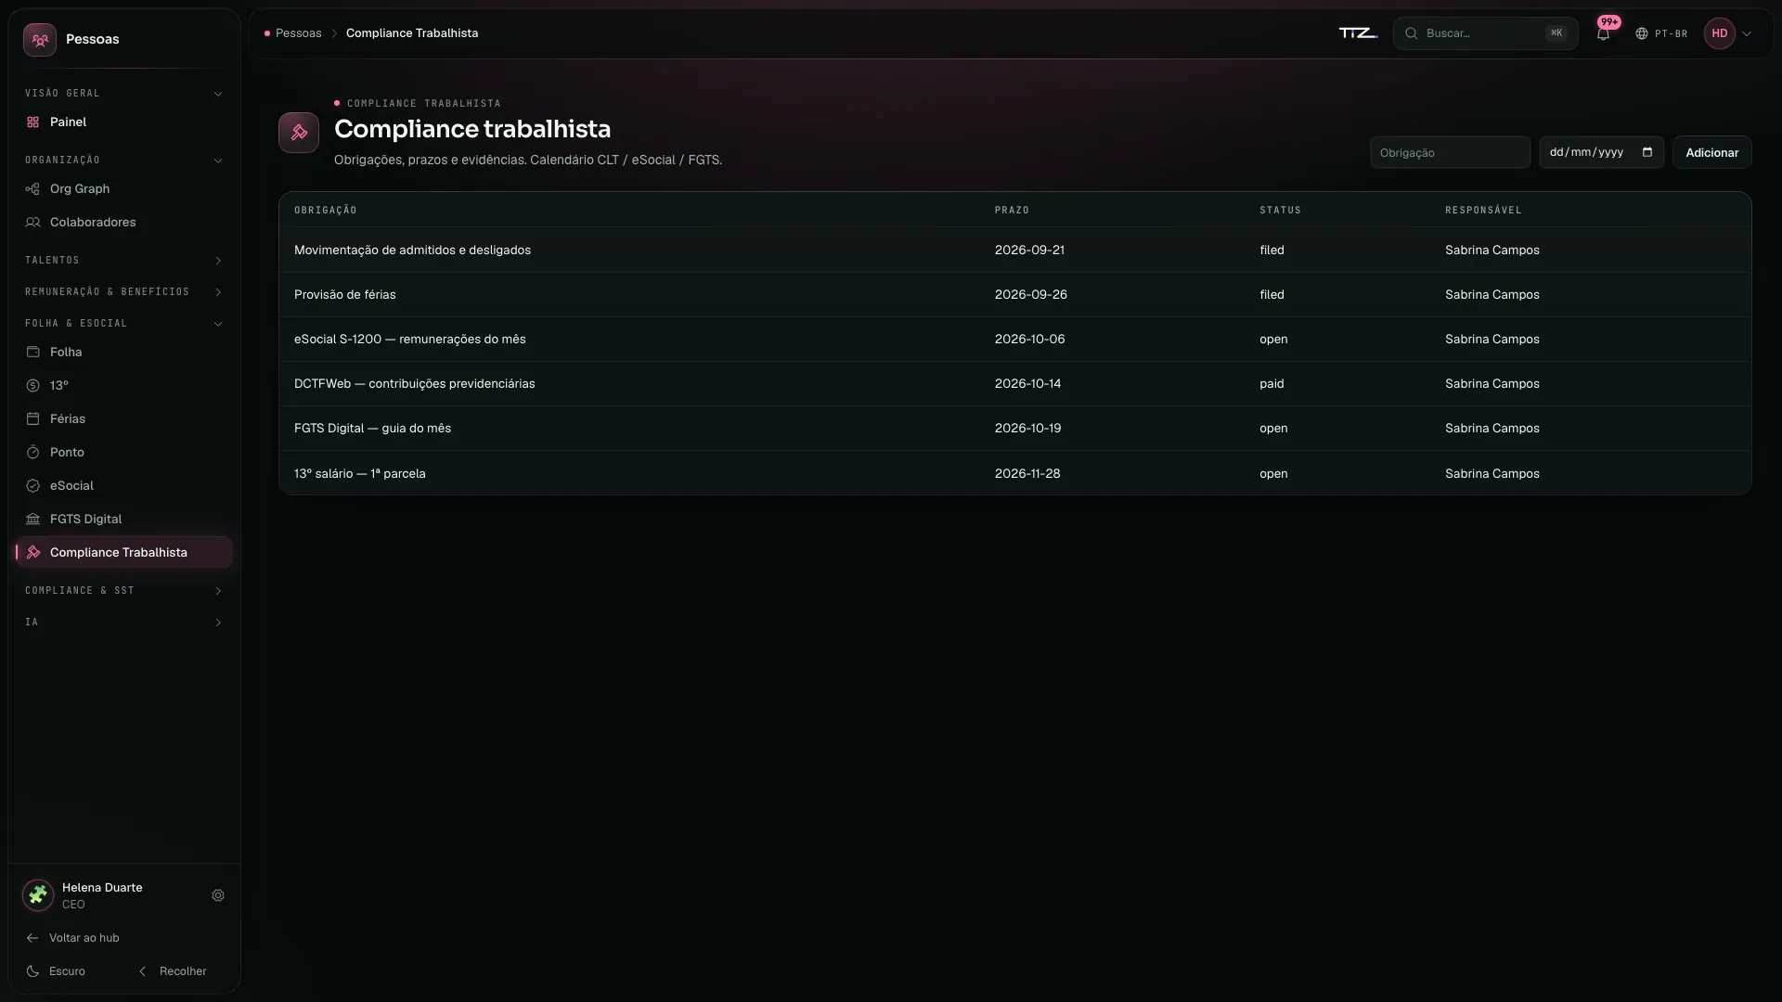Click 'paid' status of the DCTFWeb row
This screenshot has width=1782, height=1002.
coord(1272,384)
